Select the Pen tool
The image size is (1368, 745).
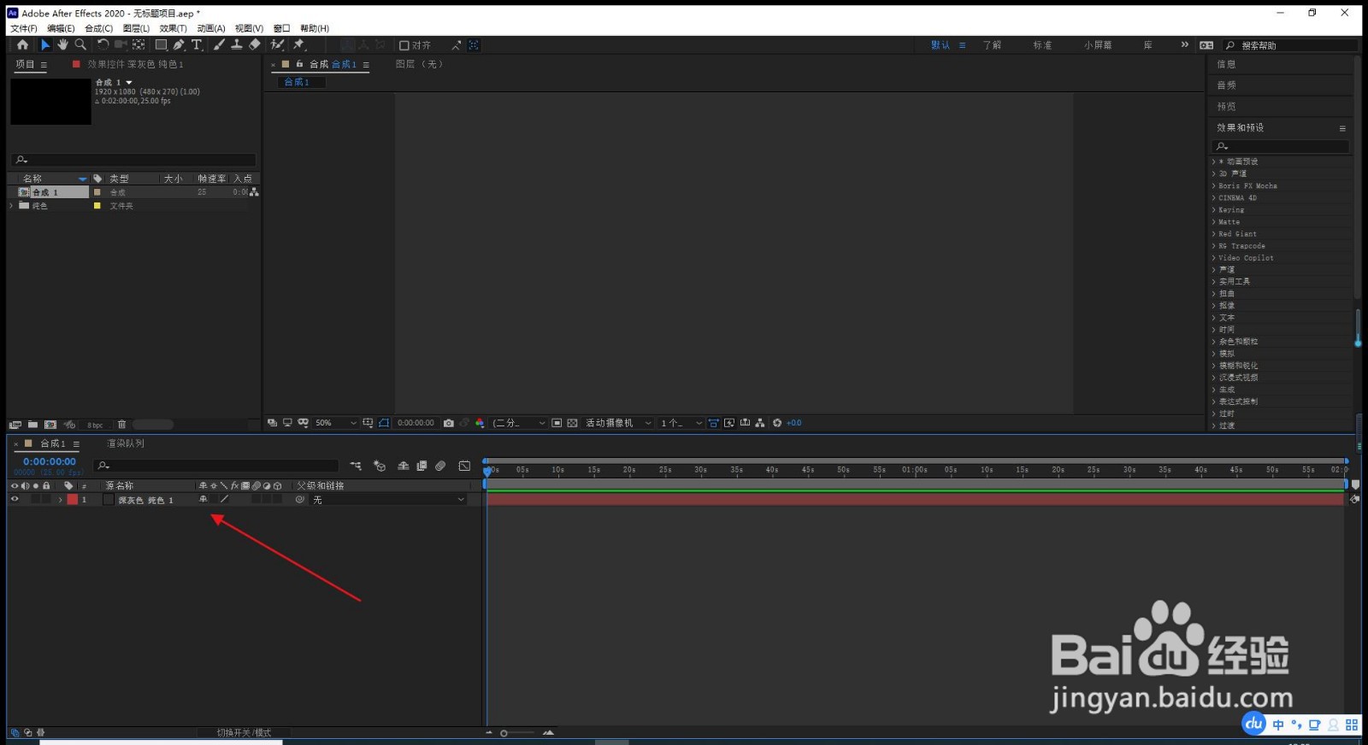point(179,45)
